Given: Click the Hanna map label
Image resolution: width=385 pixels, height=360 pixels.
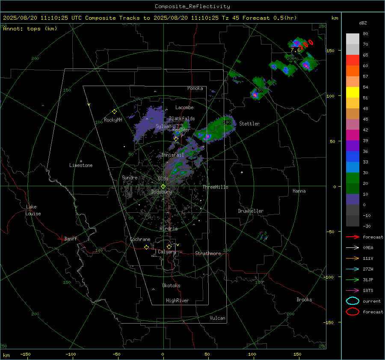Looking at the screenshot, I should [299, 191].
